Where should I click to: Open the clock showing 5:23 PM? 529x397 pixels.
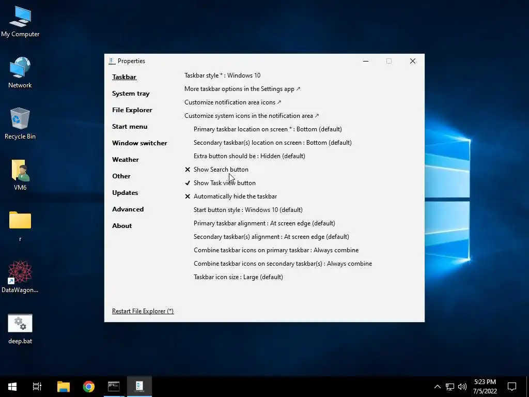[x=485, y=387]
